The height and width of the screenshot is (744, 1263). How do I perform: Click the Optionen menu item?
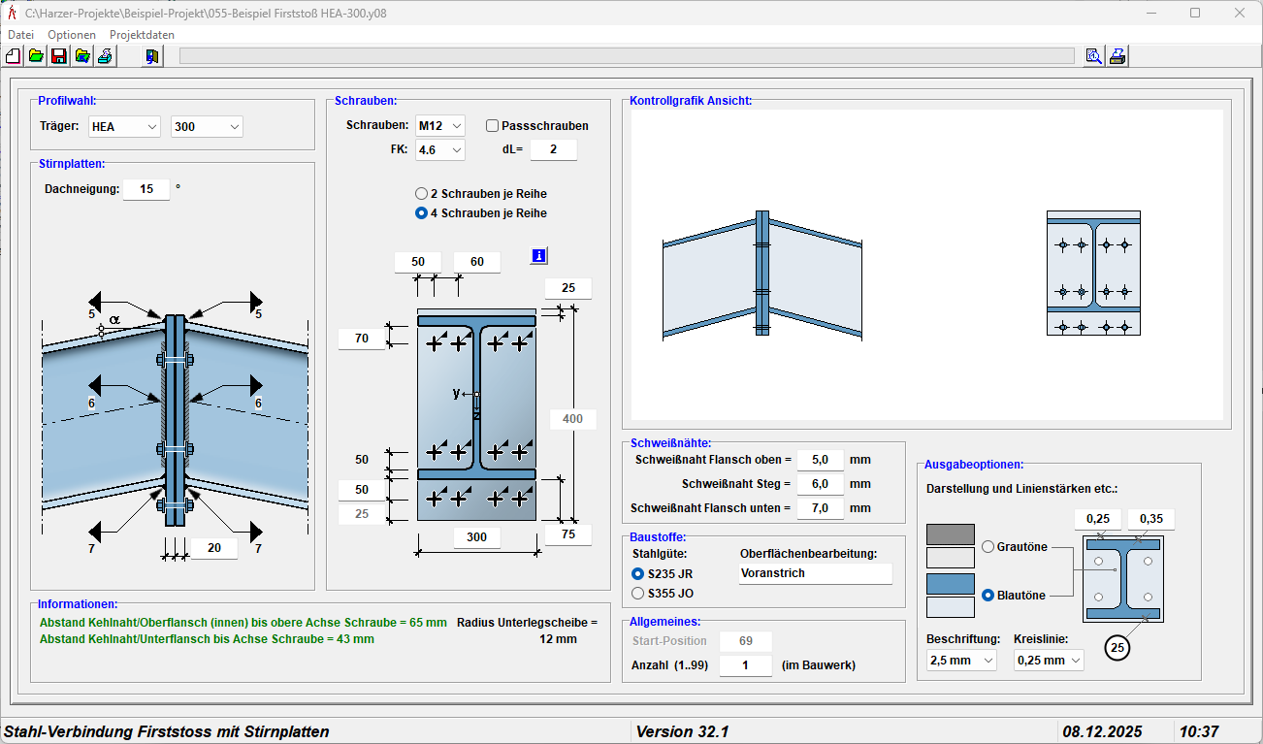pos(72,35)
